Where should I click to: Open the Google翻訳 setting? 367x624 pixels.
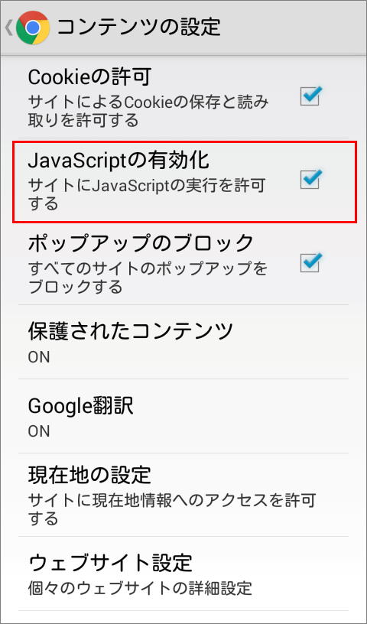pyautogui.click(x=183, y=416)
